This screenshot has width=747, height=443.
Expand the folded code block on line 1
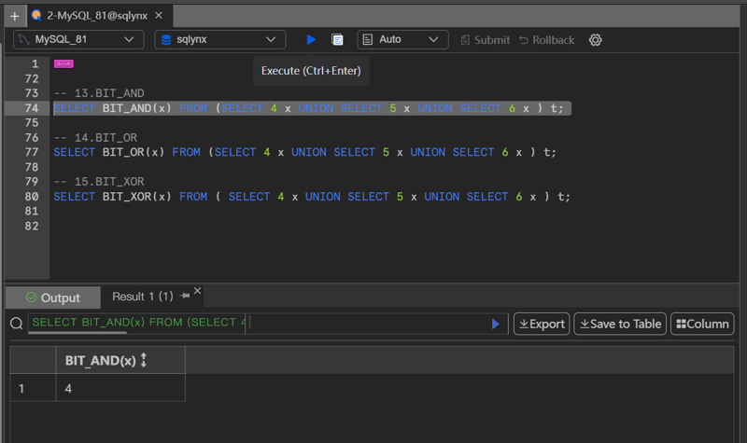click(63, 63)
